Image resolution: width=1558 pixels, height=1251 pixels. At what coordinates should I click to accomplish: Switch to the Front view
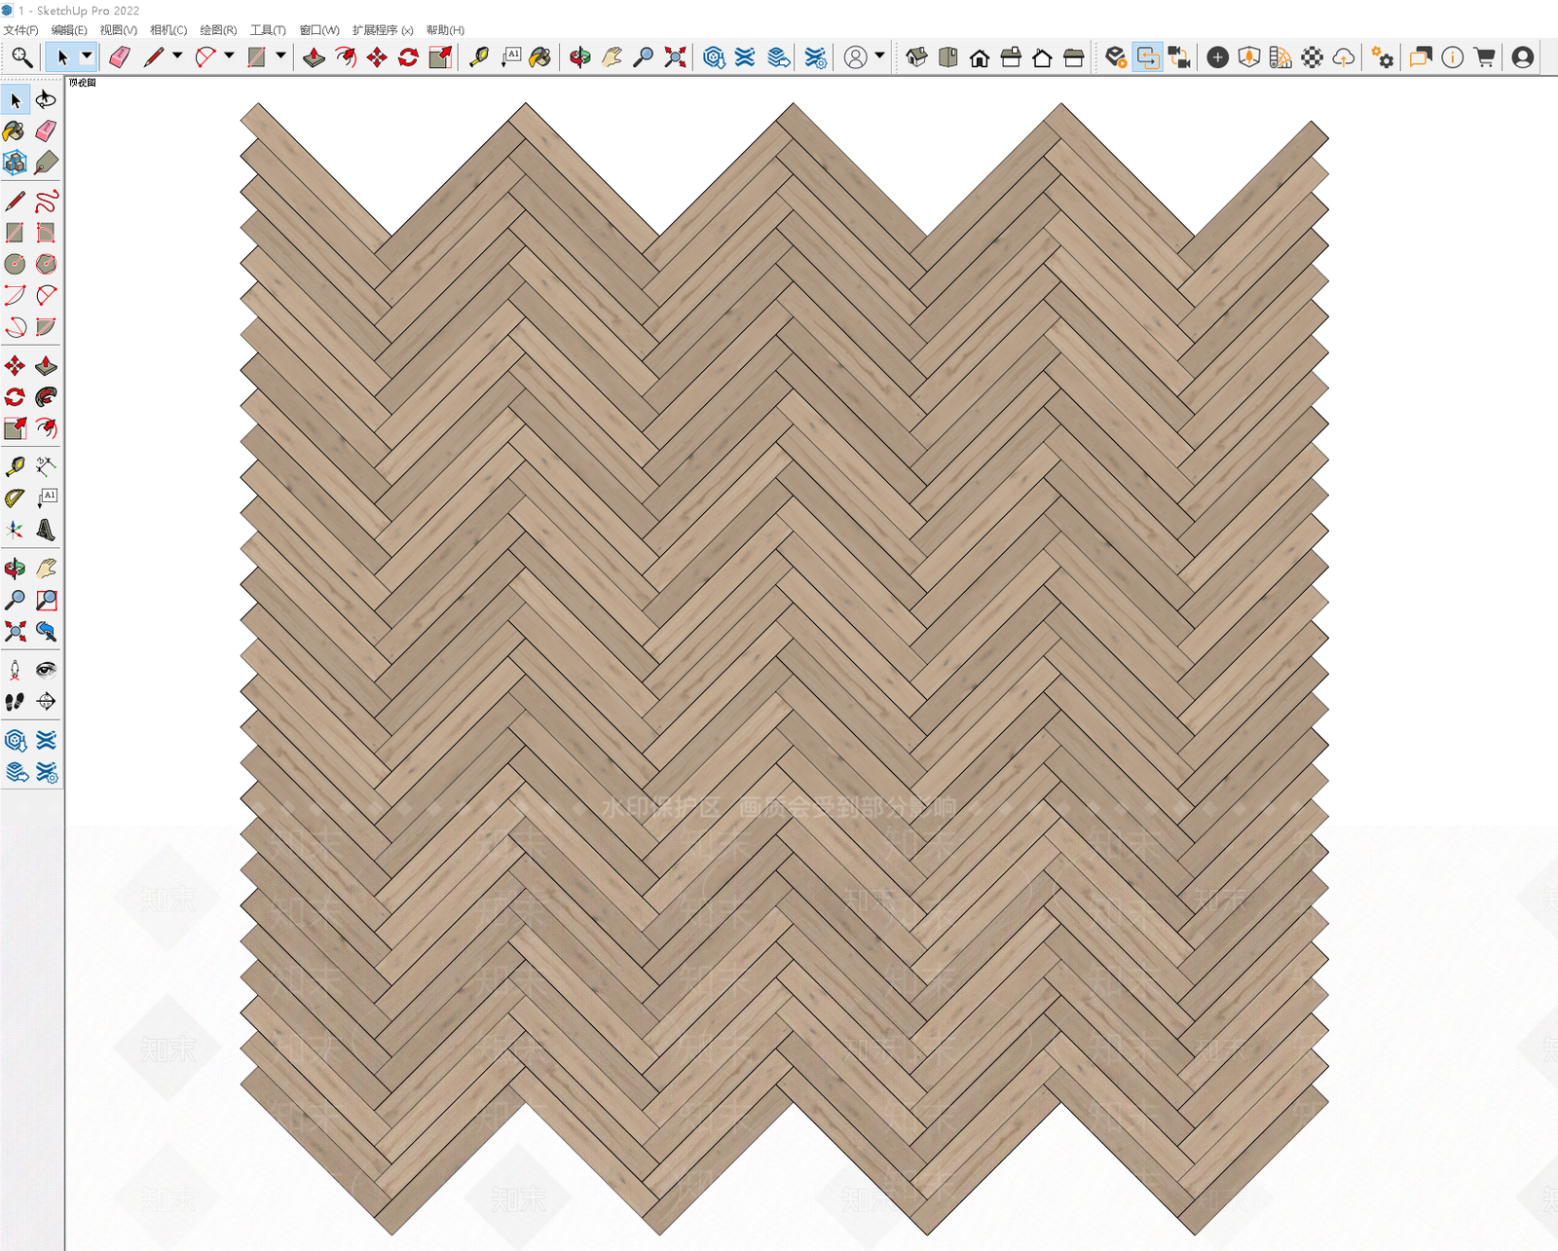[980, 57]
